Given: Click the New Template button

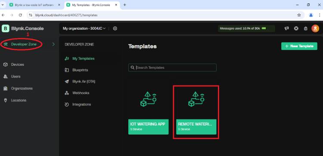Looking at the screenshot, I should [x=299, y=46].
